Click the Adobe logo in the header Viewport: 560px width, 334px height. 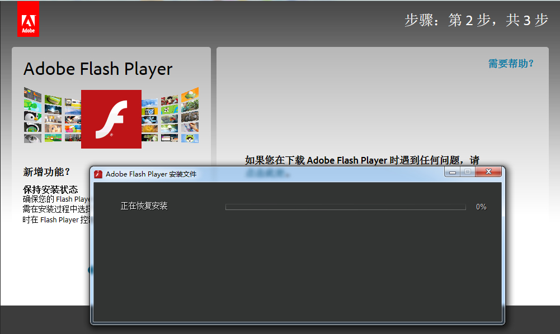[x=28, y=19]
